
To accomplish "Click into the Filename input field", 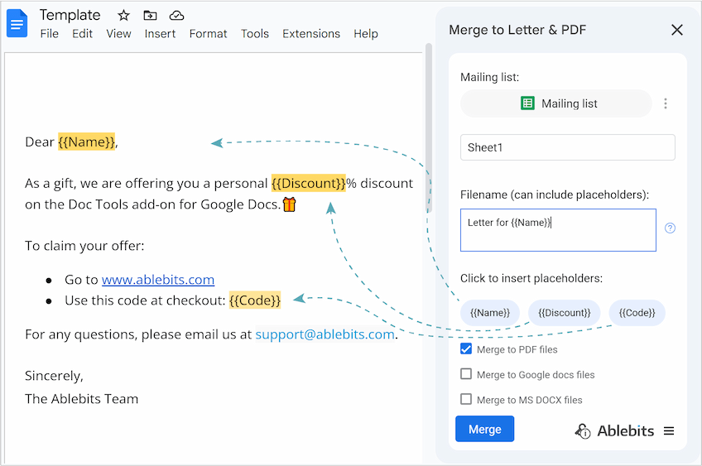I will [558, 230].
